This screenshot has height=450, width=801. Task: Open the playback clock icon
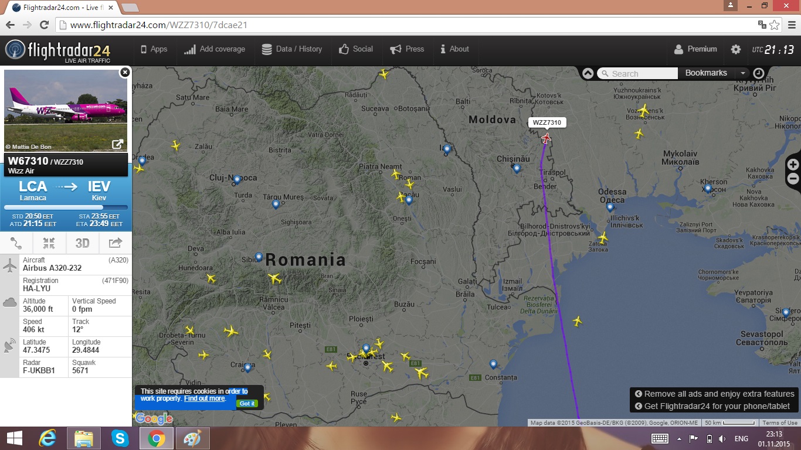click(759, 73)
